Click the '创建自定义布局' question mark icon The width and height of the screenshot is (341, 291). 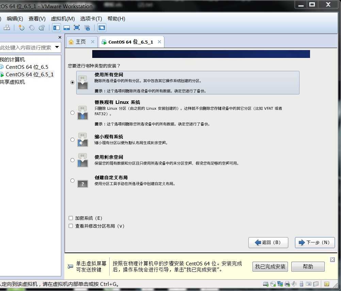[x=83, y=184]
